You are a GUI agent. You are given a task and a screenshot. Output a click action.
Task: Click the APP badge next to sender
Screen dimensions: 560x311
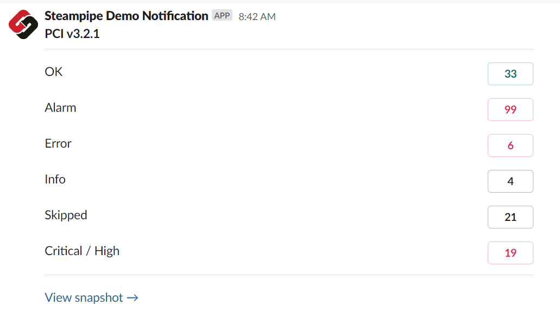pyautogui.click(x=222, y=16)
